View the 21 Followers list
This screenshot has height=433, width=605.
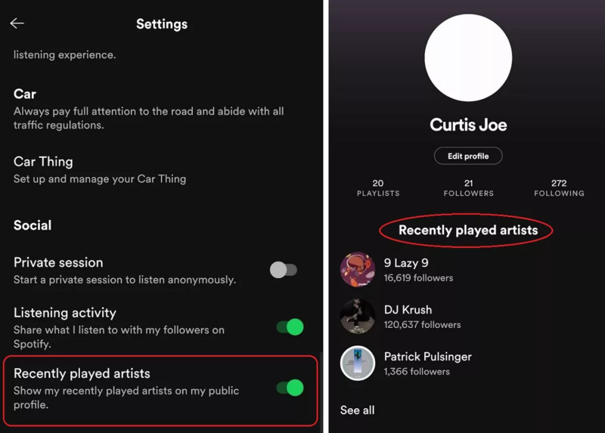[x=468, y=187]
